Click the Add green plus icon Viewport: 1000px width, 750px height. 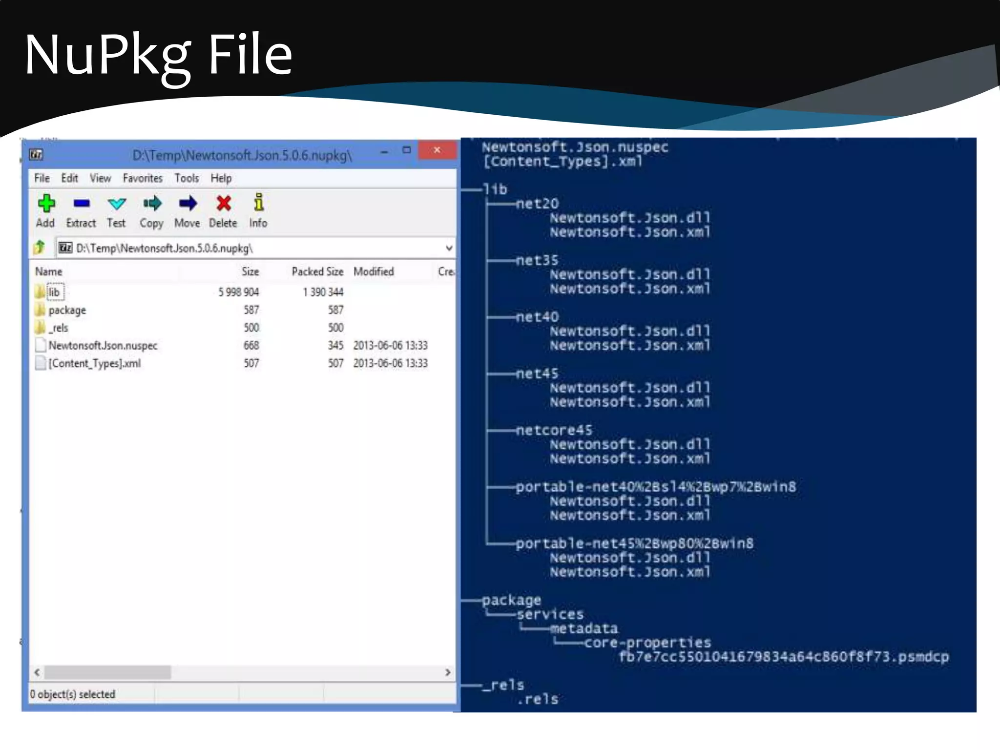(x=46, y=204)
